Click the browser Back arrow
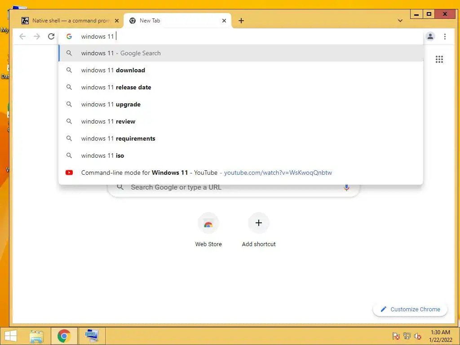This screenshot has height=345, width=460. point(22,36)
